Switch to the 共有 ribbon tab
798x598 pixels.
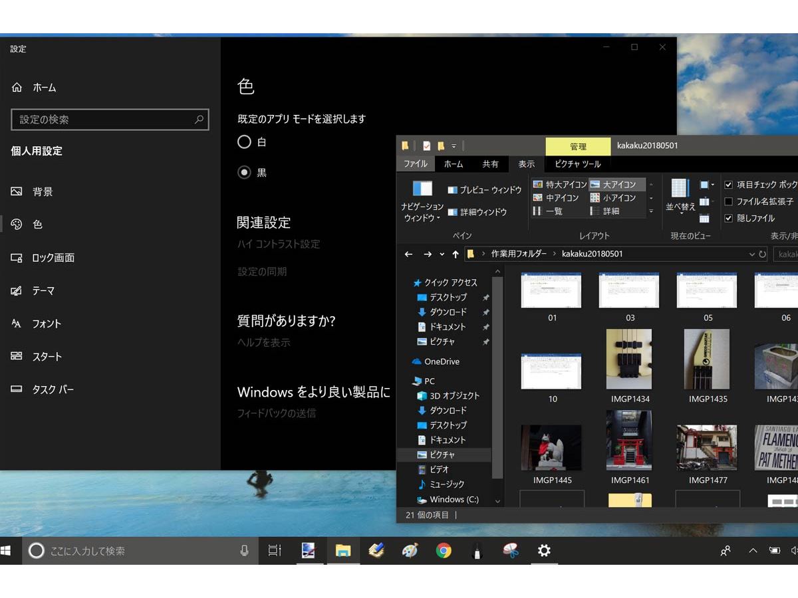click(x=490, y=164)
